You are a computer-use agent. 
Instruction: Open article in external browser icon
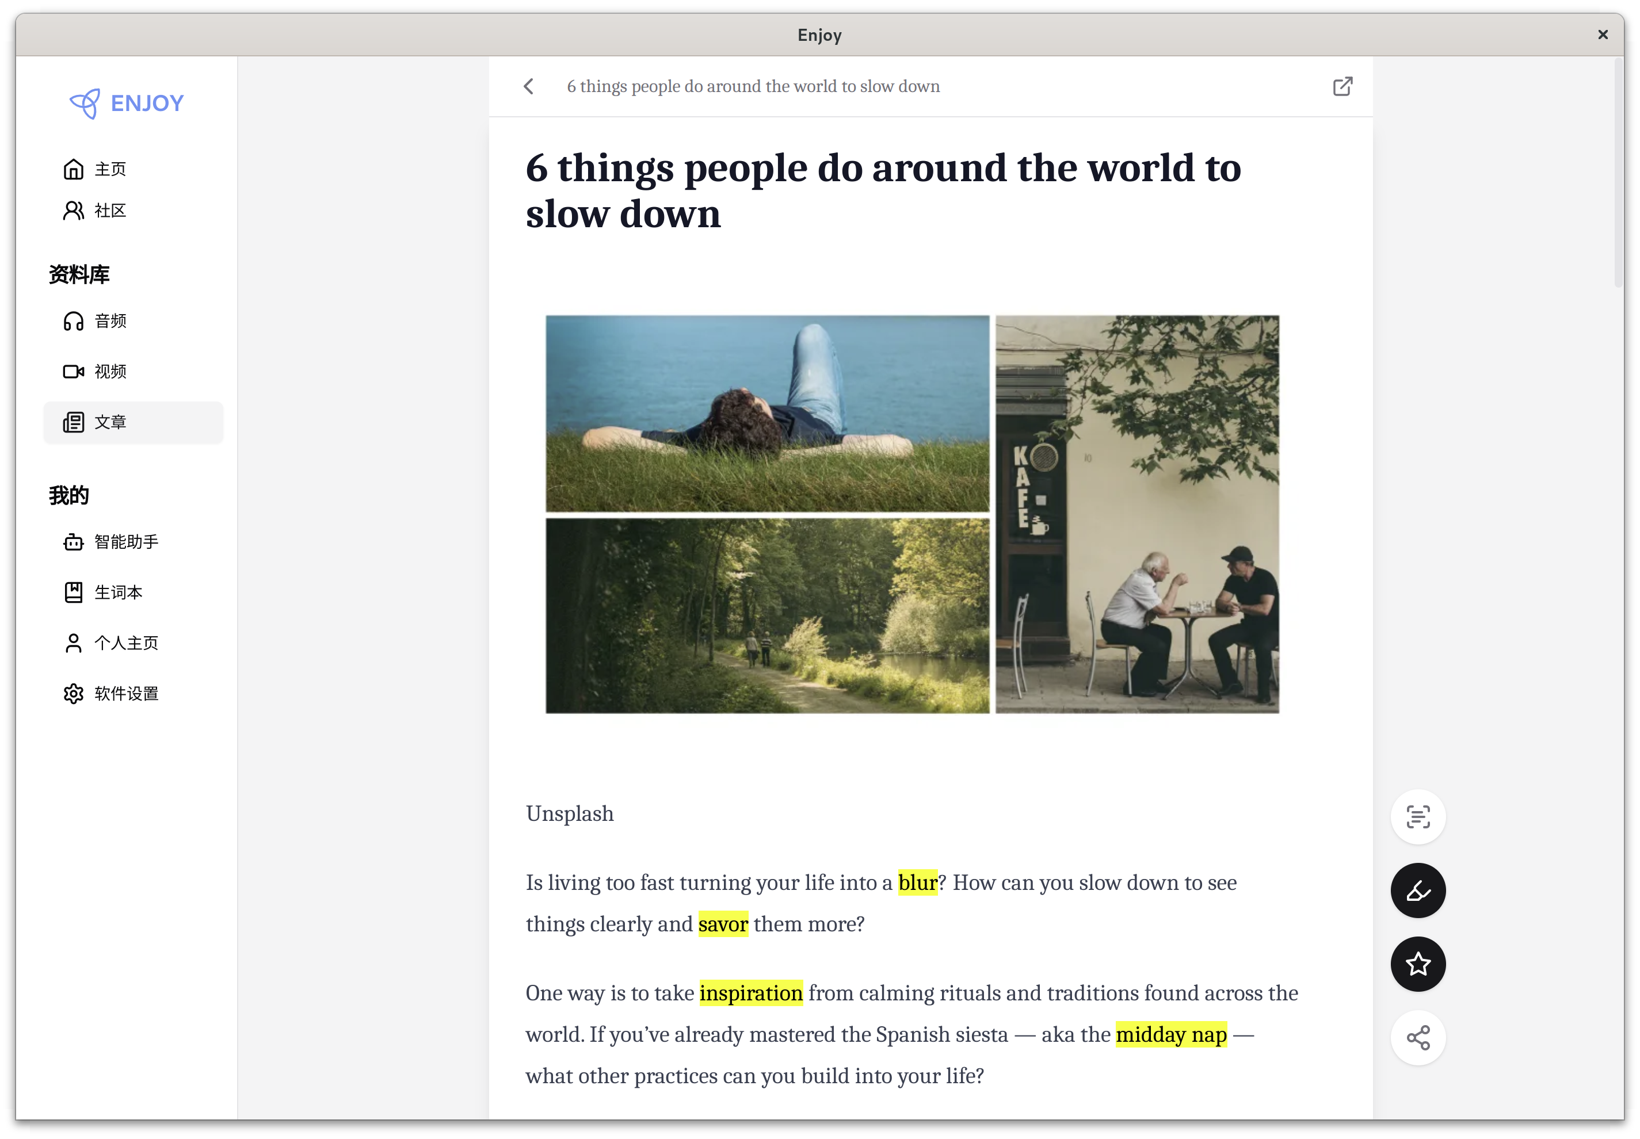click(1342, 86)
